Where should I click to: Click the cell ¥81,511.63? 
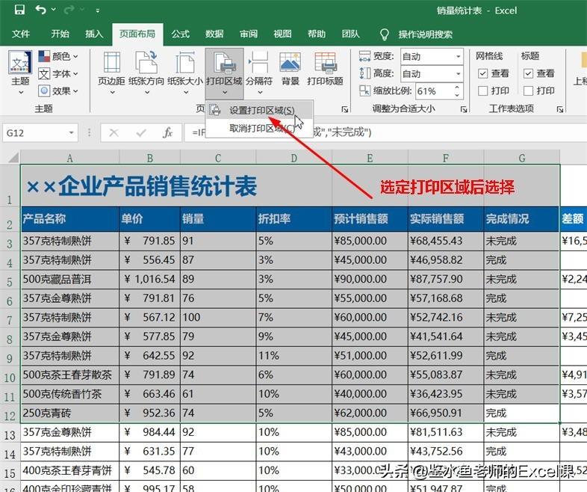[x=446, y=432]
